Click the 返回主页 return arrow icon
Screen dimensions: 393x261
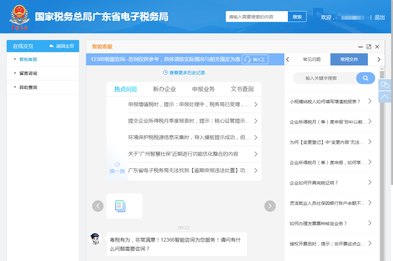point(51,46)
